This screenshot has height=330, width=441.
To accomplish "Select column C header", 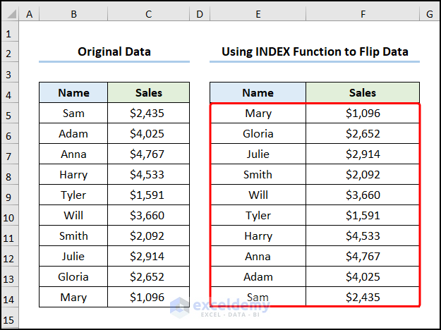I will 148,14.
